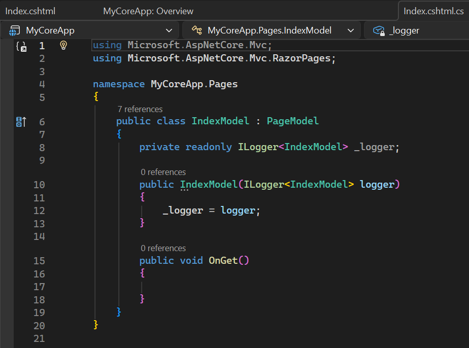This screenshot has height=348, width=469.
Task: Click 0 references above the OnGet method
Action: pyautogui.click(x=162, y=248)
